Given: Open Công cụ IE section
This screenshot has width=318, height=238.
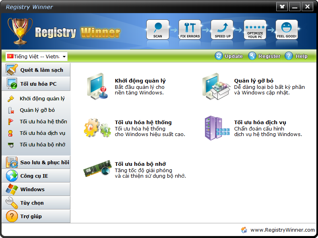Looking at the screenshot, I should [36, 176].
